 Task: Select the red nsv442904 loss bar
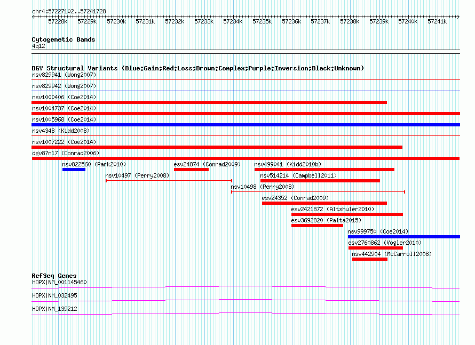(370, 259)
